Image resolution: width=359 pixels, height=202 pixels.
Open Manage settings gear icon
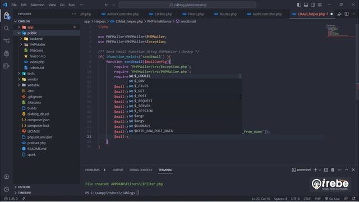click(6, 189)
